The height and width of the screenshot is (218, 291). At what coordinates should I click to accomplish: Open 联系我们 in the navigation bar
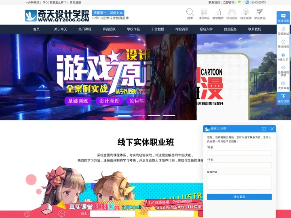255,29
